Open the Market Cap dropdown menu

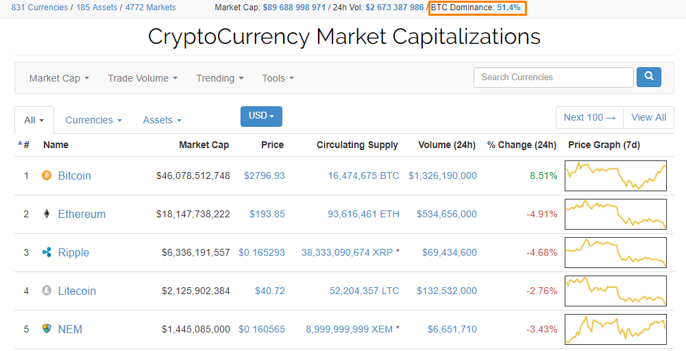[x=59, y=78]
